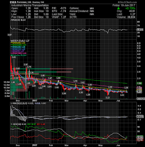Screen dimensions: 145x147
Task: Click the Industrial / Marine Transportation label
Action: 30,6
